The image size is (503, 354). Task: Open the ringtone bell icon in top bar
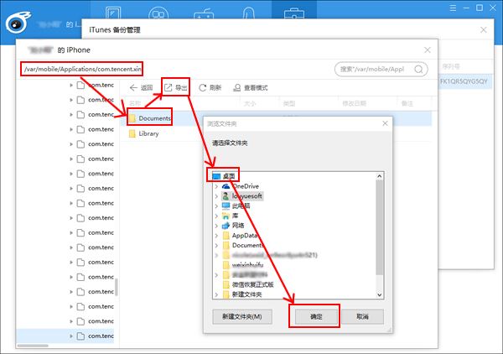pyautogui.click(x=249, y=13)
